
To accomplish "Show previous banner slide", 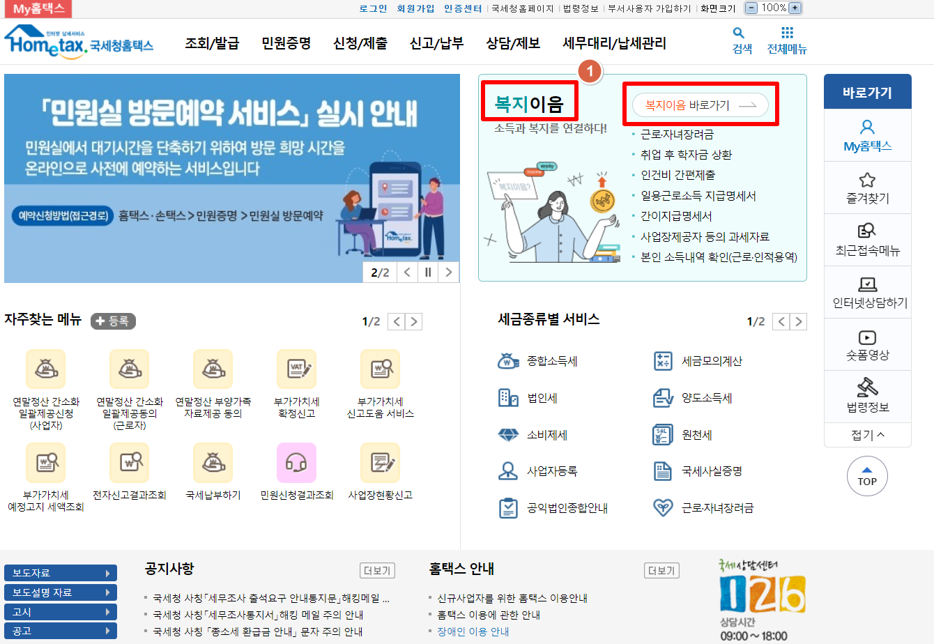I will pos(408,273).
